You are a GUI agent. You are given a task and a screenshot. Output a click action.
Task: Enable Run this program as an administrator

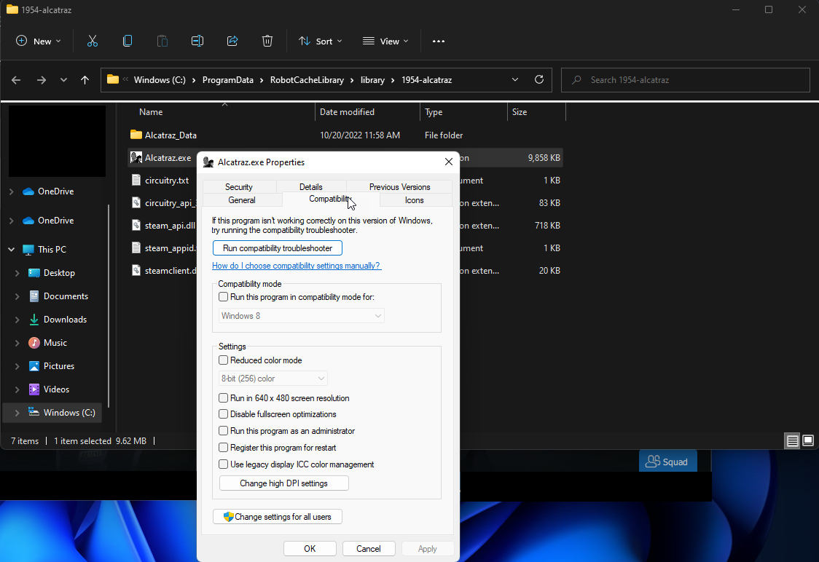tap(224, 431)
